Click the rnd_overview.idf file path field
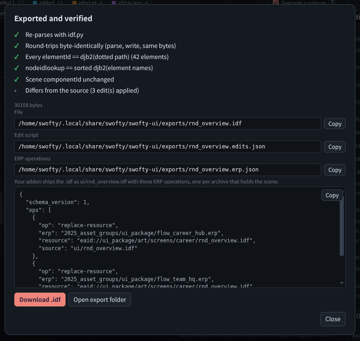 (168, 123)
